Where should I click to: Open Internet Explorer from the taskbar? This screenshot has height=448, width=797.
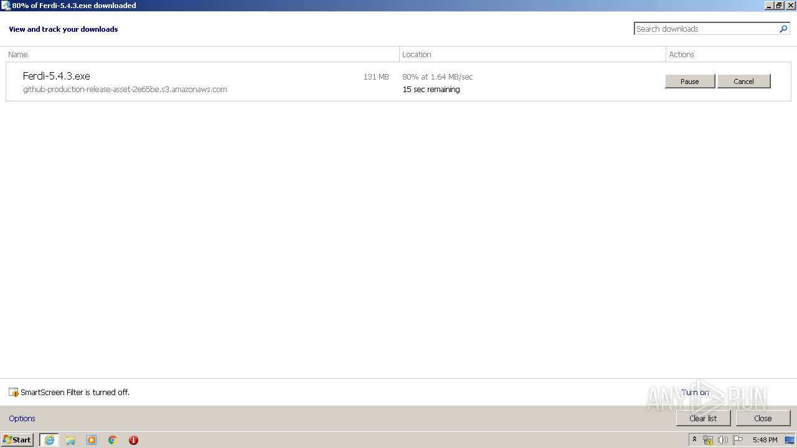coord(49,440)
